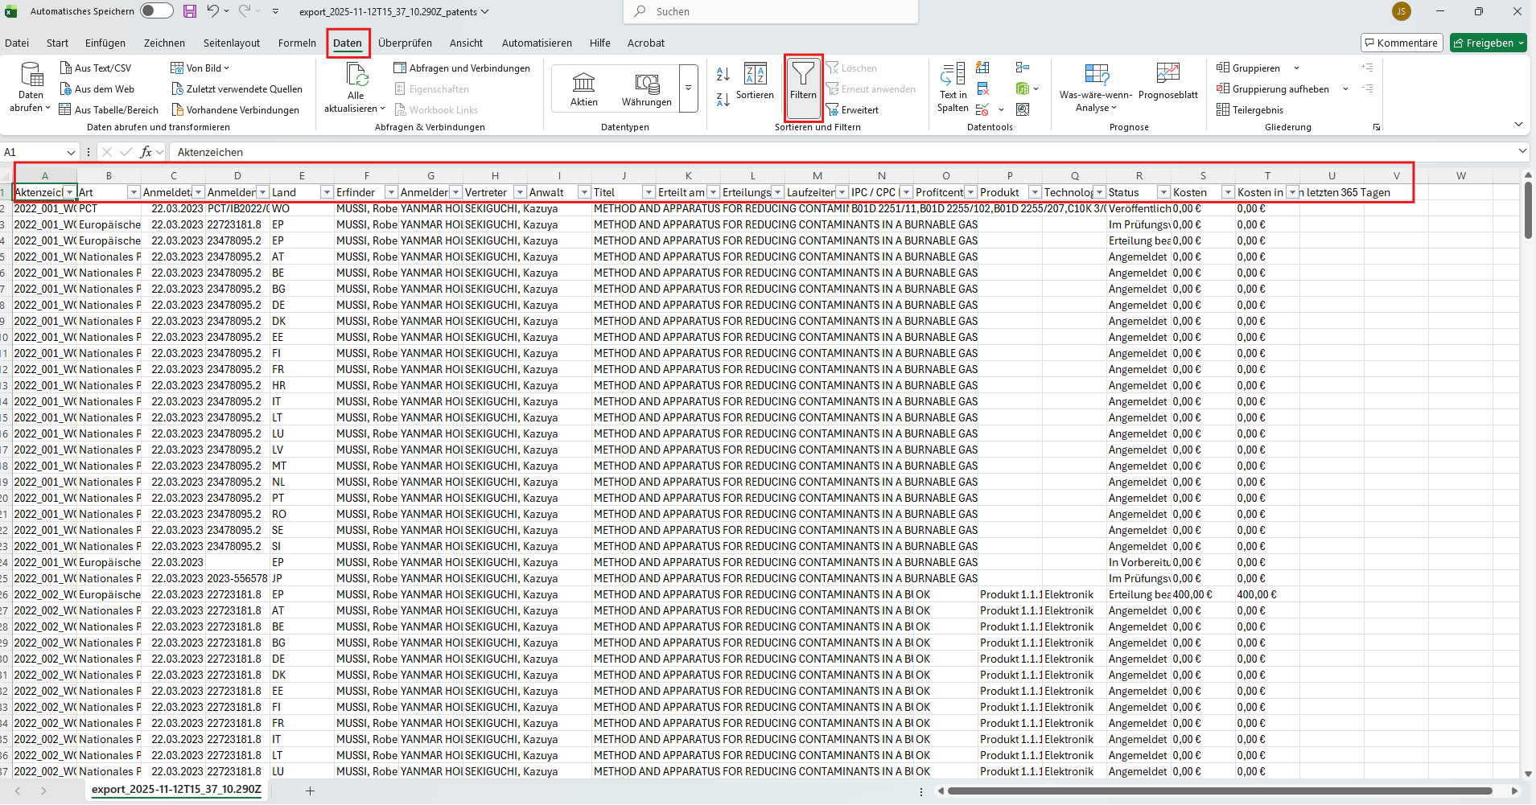Click the Name Box showing A1
Viewport: 1536px width, 805px height.
[x=39, y=152]
